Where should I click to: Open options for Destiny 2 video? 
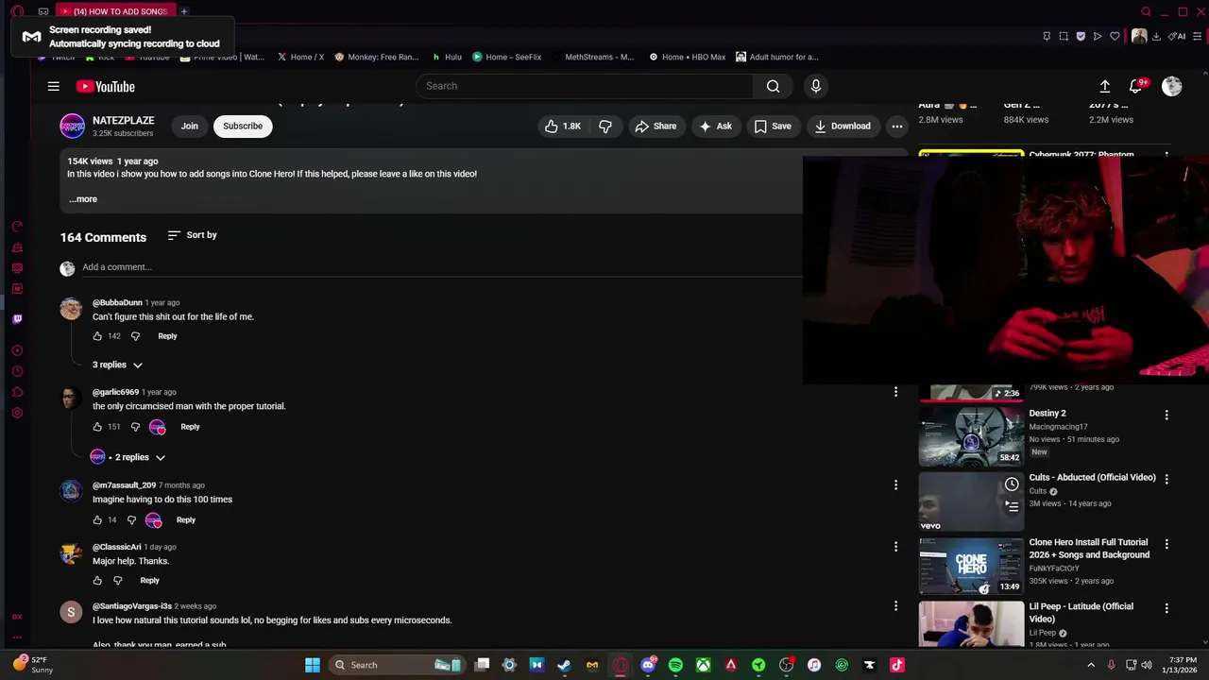pos(1166,415)
